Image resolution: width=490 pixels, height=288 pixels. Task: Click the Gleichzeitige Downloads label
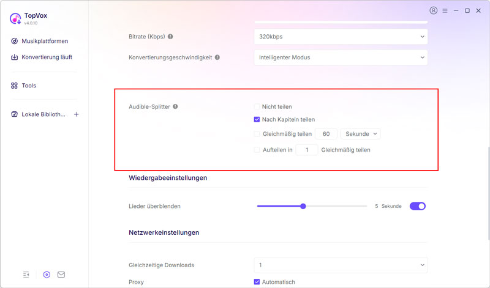click(161, 265)
